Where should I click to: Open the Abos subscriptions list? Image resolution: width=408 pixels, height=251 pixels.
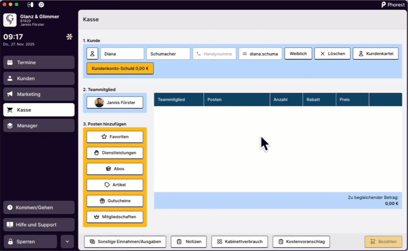115,169
